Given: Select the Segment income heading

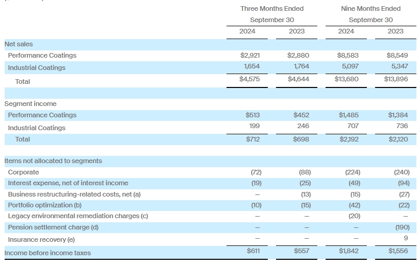Looking at the screenshot, I should pos(30,103).
